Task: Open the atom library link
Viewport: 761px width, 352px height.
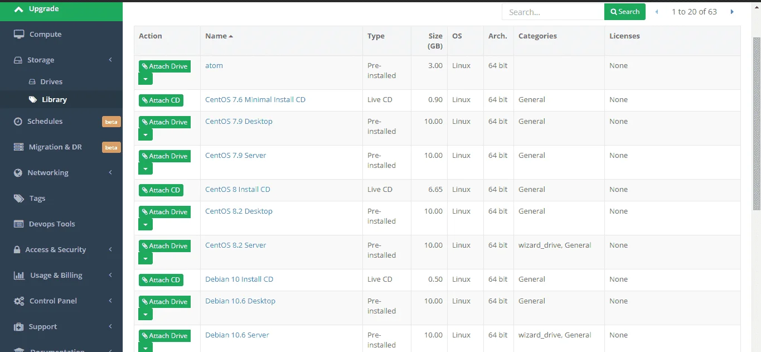Action: (x=214, y=65)
